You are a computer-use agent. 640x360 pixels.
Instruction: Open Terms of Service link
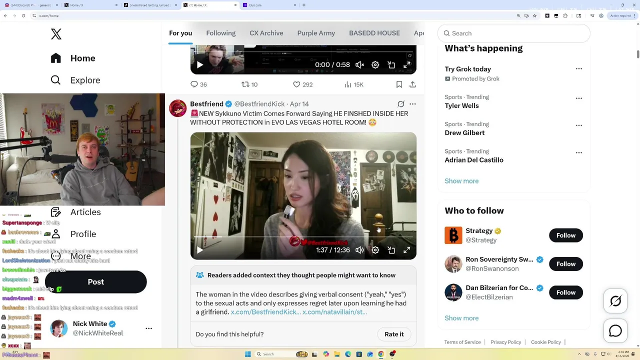pyautogui.click(x=462, y=342)
